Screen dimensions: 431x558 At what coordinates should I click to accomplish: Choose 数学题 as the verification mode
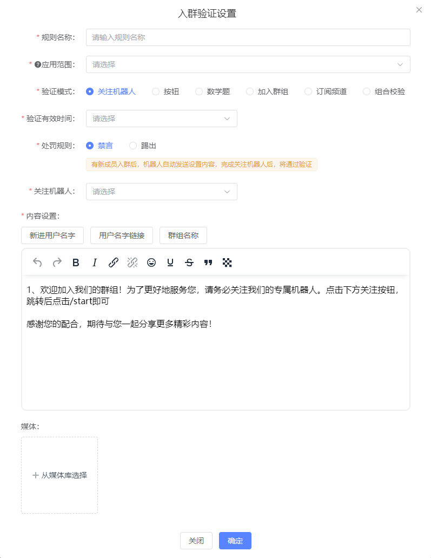pos(199,91)
